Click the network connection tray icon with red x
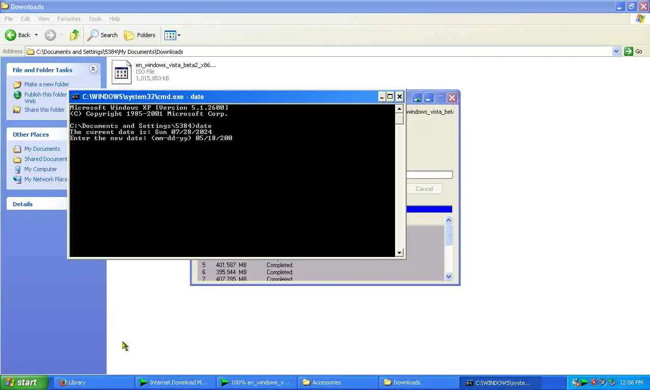Screen dimensions: 650x390 (575, 382)
